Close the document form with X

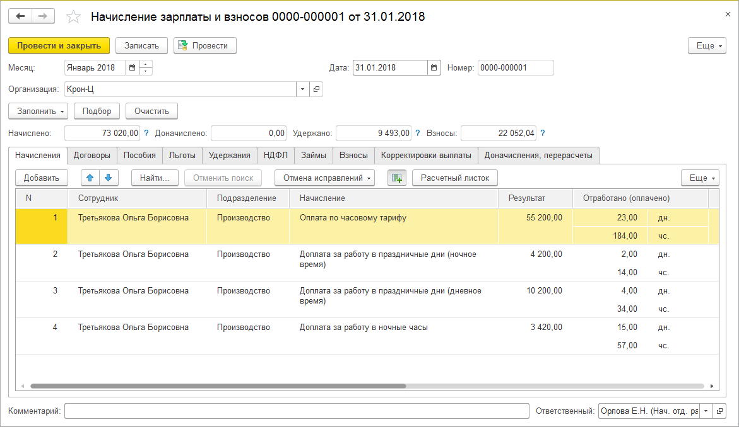[728, 14]
